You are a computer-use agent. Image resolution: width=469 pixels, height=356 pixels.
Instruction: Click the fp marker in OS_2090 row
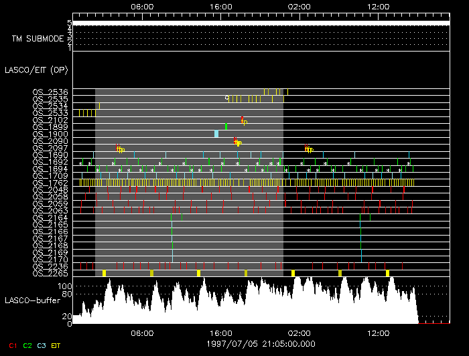[x=237, y=142]
